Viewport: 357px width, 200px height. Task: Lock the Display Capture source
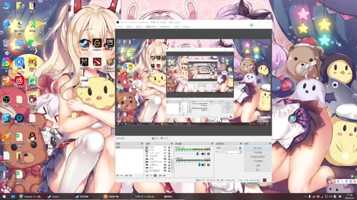pyautogui.click(x=169, y=171)
